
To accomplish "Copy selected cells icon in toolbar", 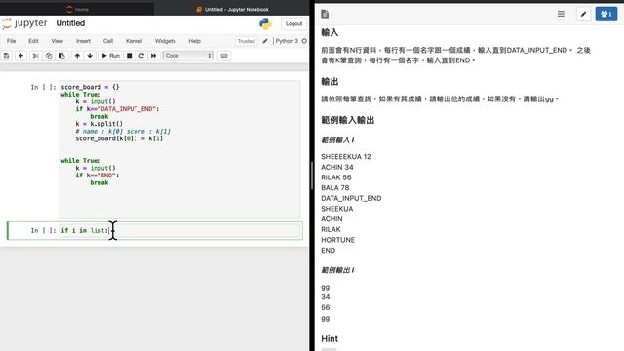I will [49, 56].
